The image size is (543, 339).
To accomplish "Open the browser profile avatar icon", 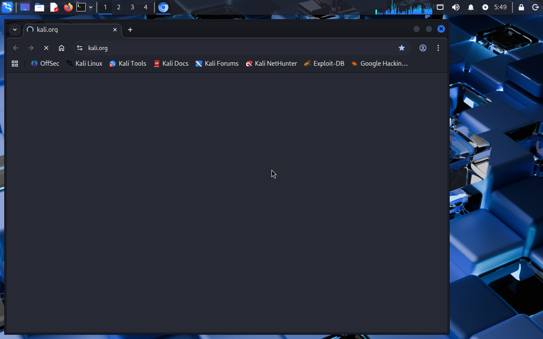I will (x=423, y=48).
